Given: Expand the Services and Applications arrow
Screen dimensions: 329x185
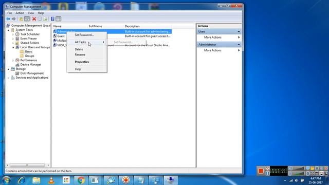Looking at the screenshot, I should 9,78.
